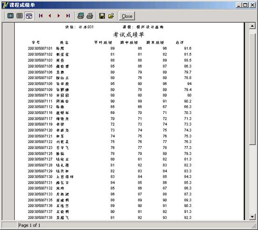Click student ID 200305007106

[x=40, y=72]
